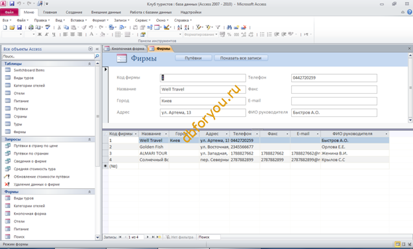Click the Underline Ч formatting icon
This screenshot has width=413, height=249.
click(54, 34)
